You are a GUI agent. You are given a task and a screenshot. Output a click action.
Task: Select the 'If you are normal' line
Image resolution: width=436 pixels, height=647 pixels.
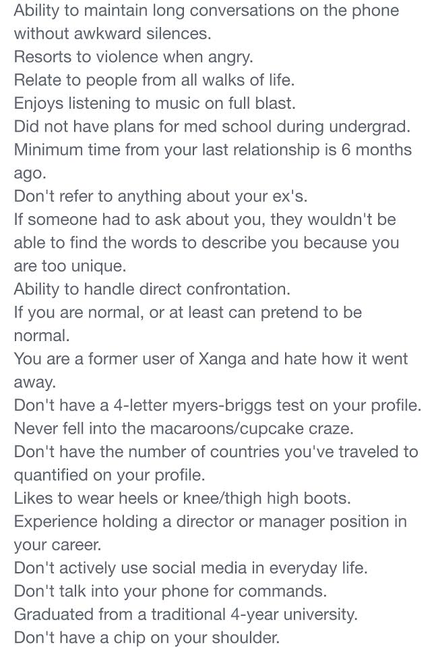point(187,312)
